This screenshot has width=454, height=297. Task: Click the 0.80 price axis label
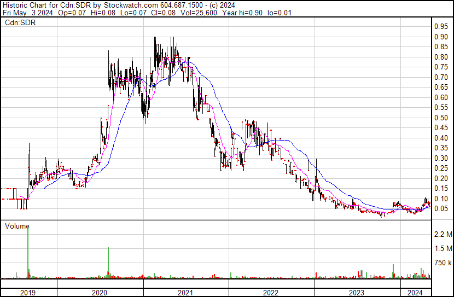441,57
